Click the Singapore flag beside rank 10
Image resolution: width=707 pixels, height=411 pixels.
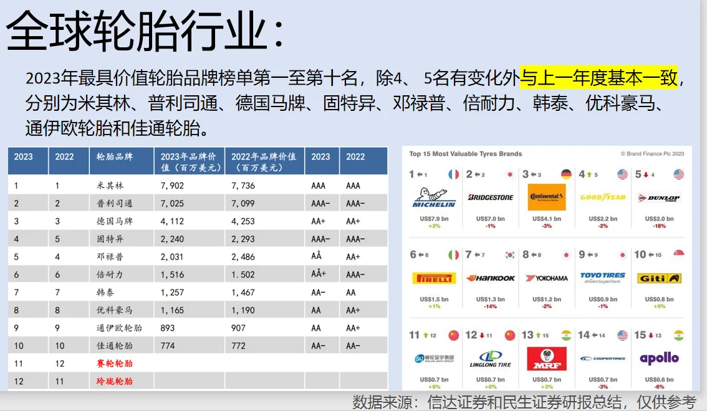pos(679,254)
